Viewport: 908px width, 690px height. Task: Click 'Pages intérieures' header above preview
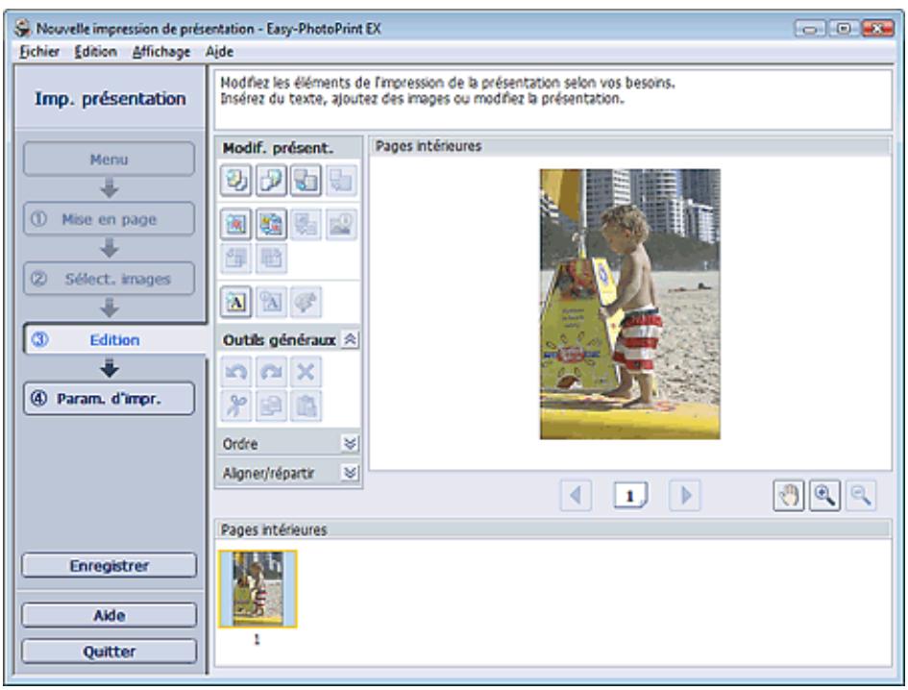(x=429, y=146)
